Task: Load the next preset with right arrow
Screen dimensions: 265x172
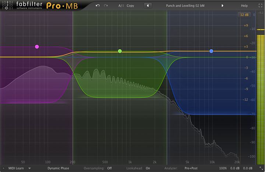Action: pyautogui.click(x=222, y=6)
